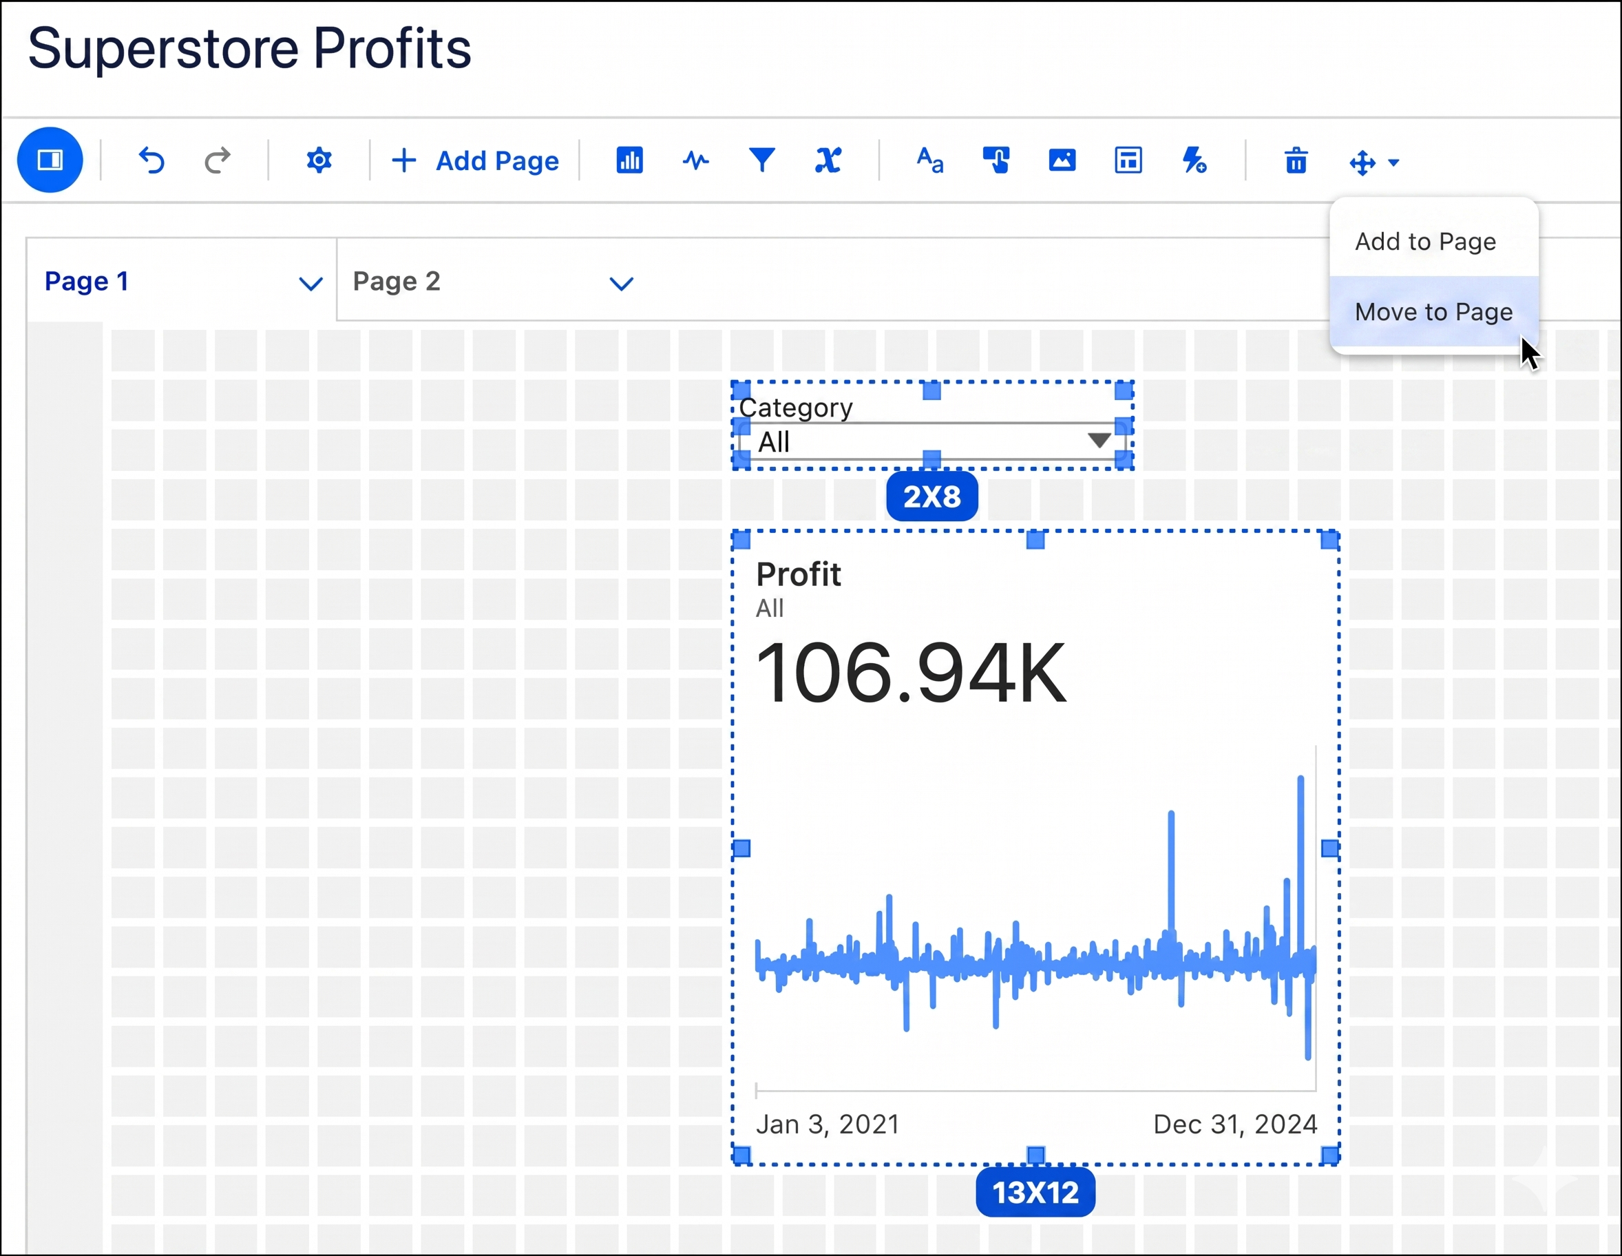Click the redo arrow icon
Screen dimensions: 1622x1256
[x=218, y=160]
